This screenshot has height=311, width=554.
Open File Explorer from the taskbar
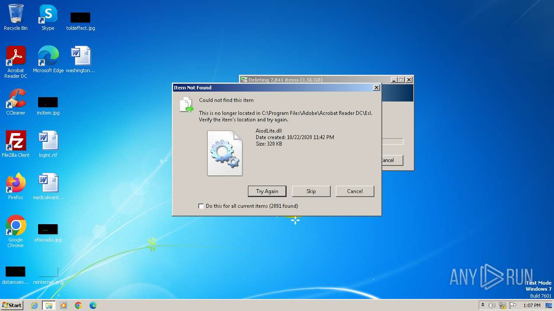(48, 305)
